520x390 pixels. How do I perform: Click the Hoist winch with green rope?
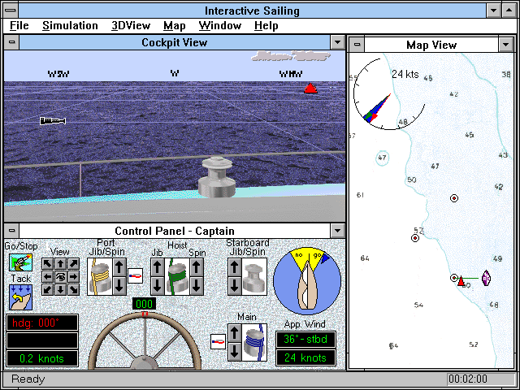click(177, 276)
